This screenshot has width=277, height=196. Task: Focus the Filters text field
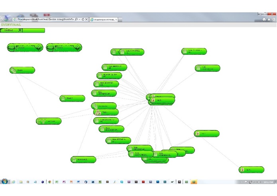[x=64, y=48]
